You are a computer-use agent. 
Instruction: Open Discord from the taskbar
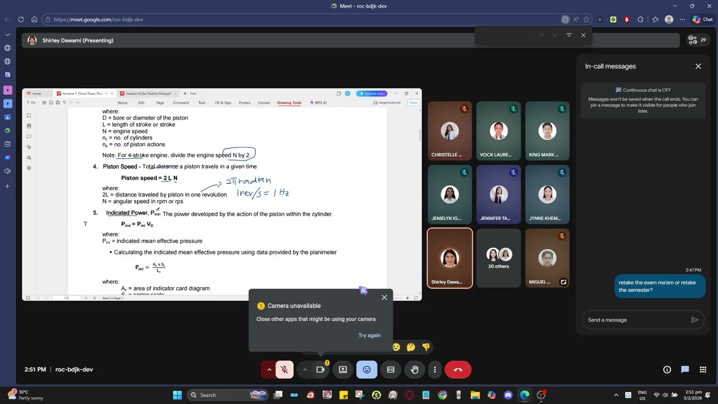pyautogui.click(x=508, y=395)
